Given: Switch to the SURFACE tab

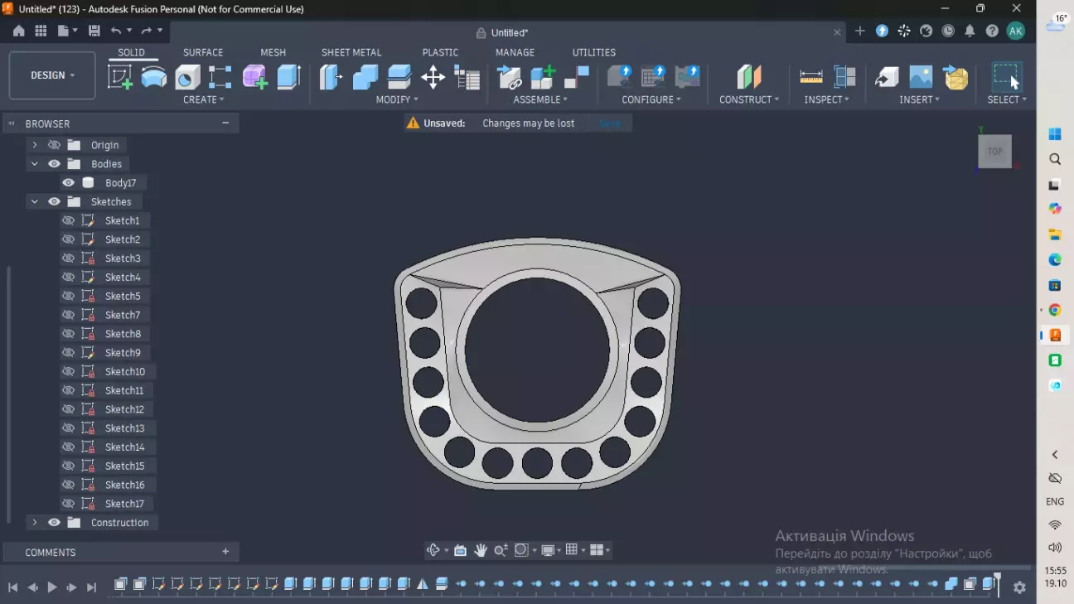Looking at the screenshot, I should 203,52.
